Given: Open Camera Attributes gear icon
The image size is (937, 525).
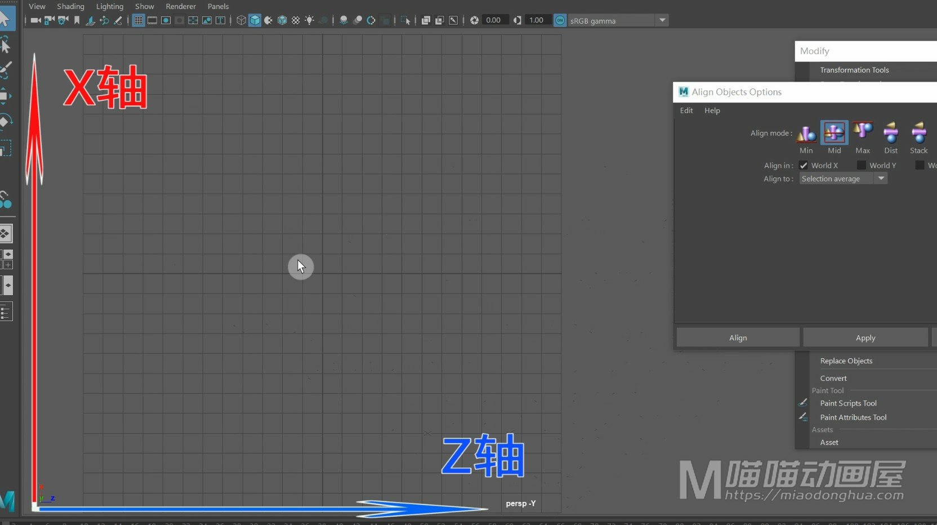Looking at the screenshot, I should click(63, 20).
